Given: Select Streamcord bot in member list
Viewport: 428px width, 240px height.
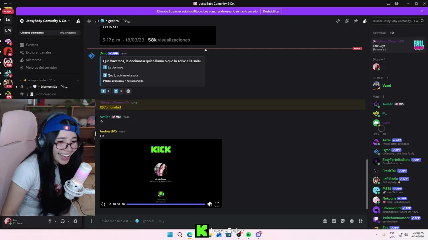Looking at the screenshot, I should [x=399, y=210].
